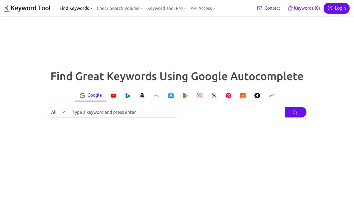Open the API Access dropdown
The width and height of the screenshot is (354, 199).
pos(203,8)
